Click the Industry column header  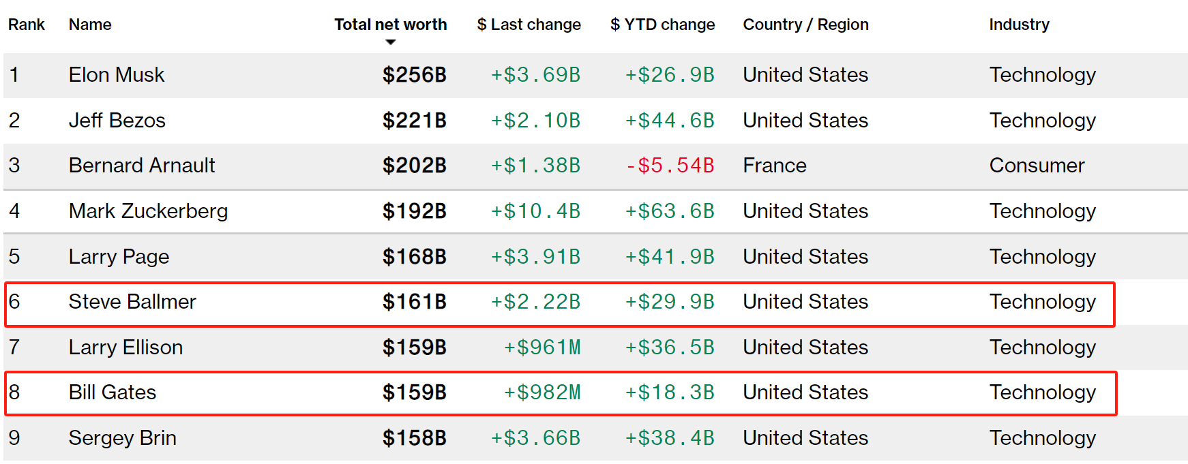click(x=1019, y=25)
